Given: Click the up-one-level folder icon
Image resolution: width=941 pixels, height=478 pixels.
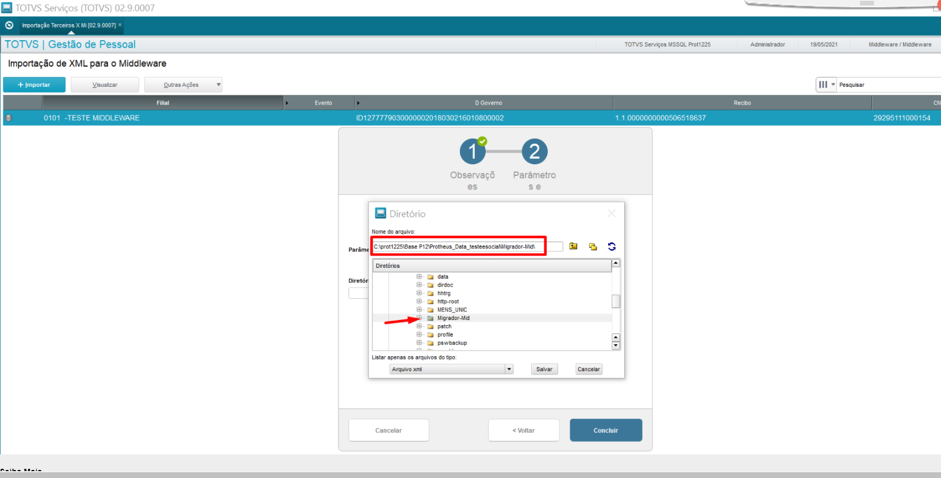Looking at the screenshot, I should click(573, 246).
